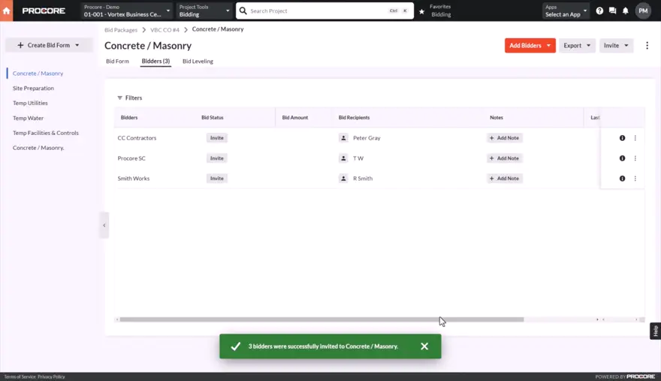Open info icon for Procore SC
This screenshot has width=661, height=381.
(x=622, y=158)
